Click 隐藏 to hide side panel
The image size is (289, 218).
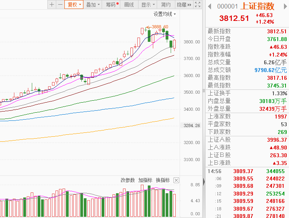(x=184, y=5)
